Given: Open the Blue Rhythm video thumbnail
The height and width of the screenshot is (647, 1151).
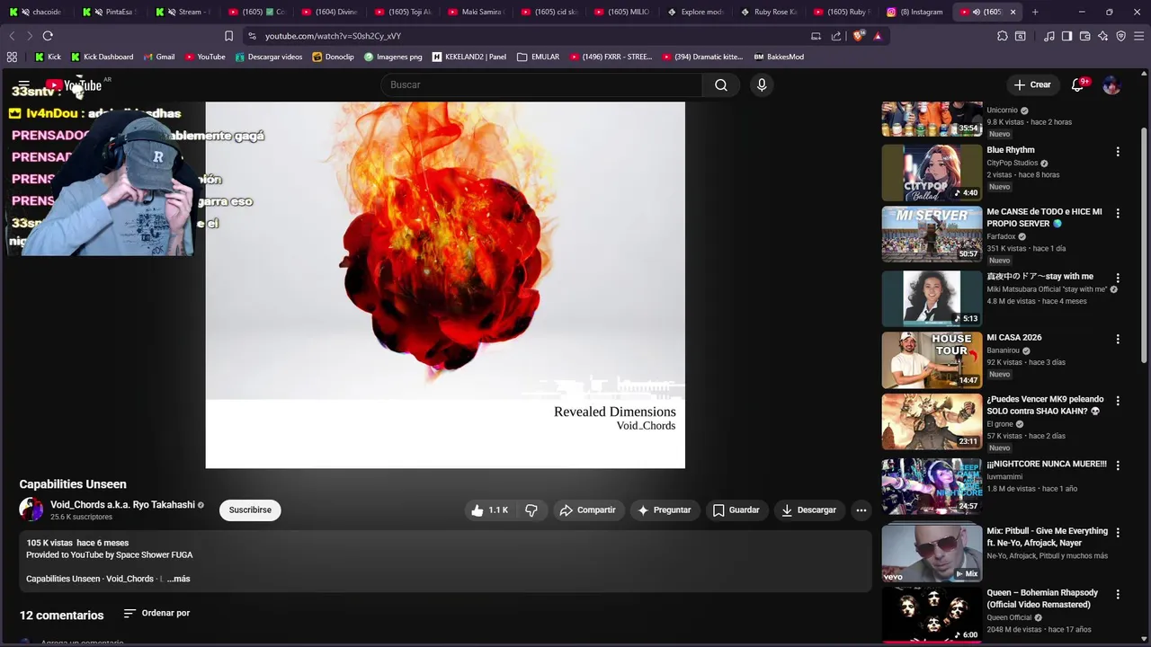Looking at the screenshot, I should [932, 173].
